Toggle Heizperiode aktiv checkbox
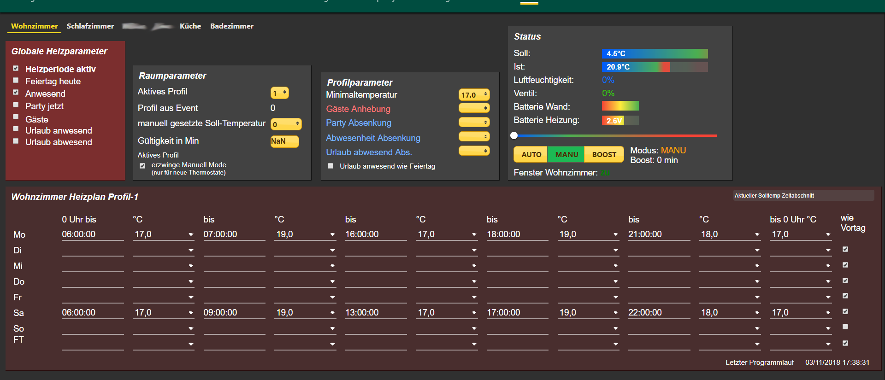 [16, 68]
